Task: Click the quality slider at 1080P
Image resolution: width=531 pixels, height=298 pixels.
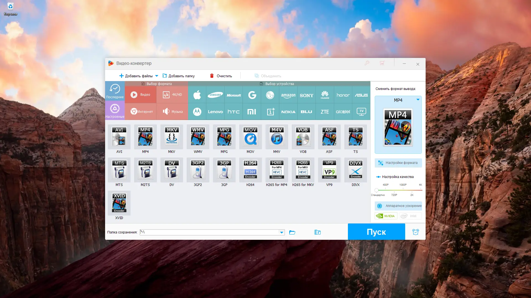Action: click(403, 190)
